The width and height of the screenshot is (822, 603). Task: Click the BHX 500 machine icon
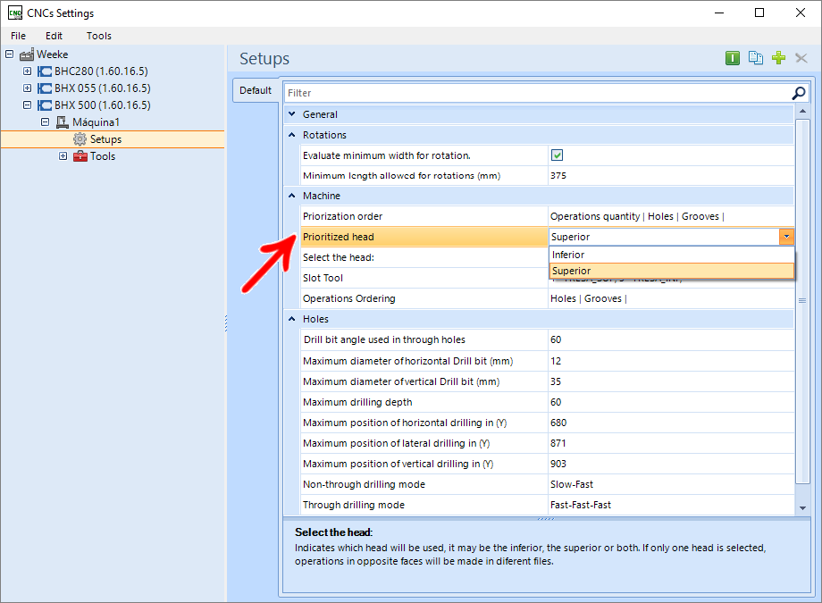pyautogui.click(x=45, y=105)
